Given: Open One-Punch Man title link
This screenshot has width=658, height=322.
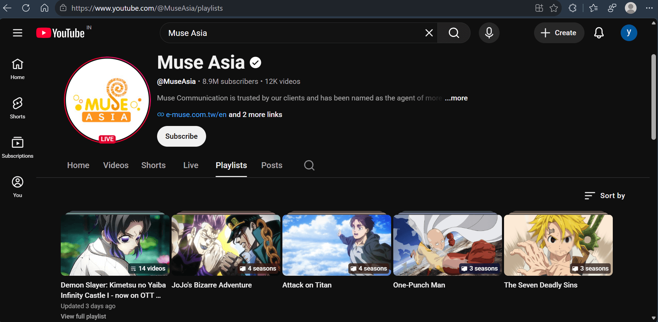Looking at the screenshot, I should pyautogui.click(x=419, y=285).
